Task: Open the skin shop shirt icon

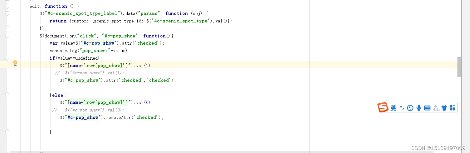Action: 444,108
